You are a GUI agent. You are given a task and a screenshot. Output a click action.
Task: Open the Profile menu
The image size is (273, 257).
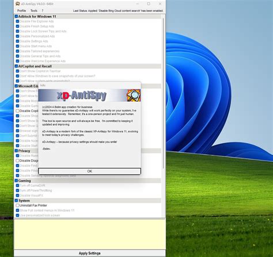pyautogui.click(x=21, y=10)
